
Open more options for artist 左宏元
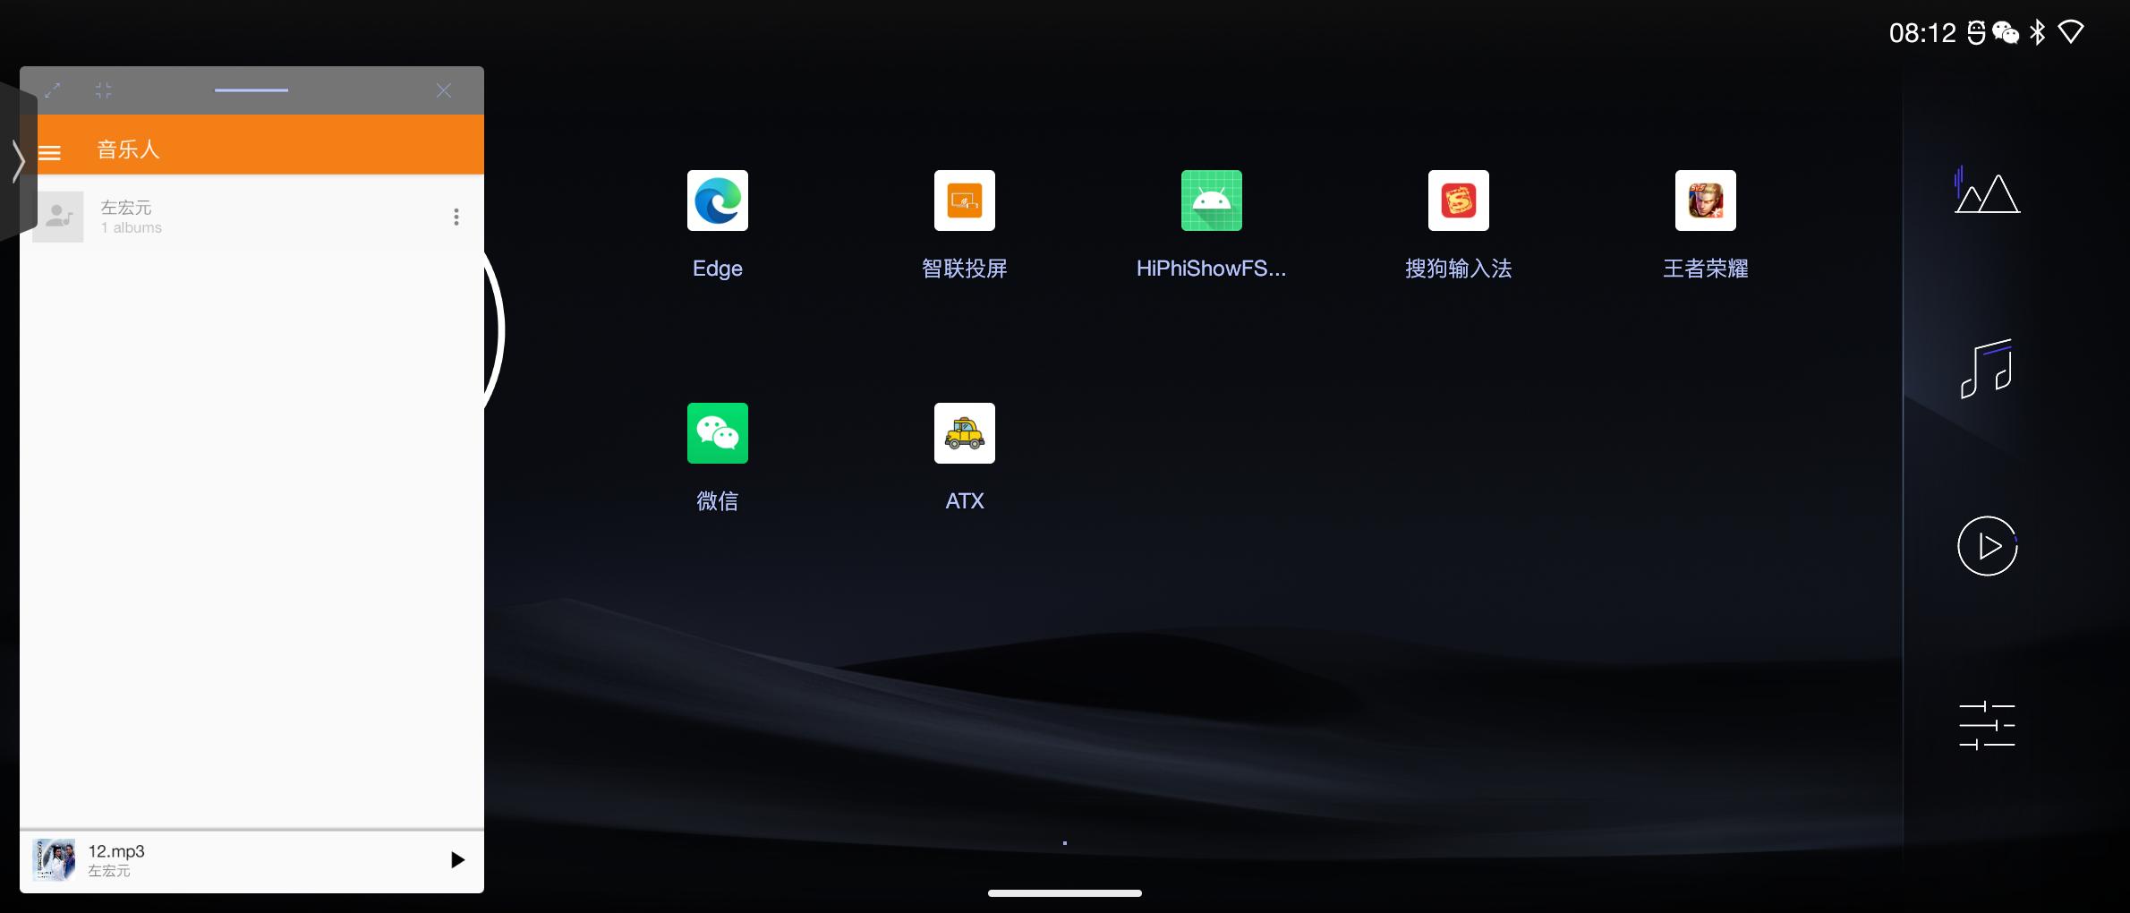coord(456,217)
